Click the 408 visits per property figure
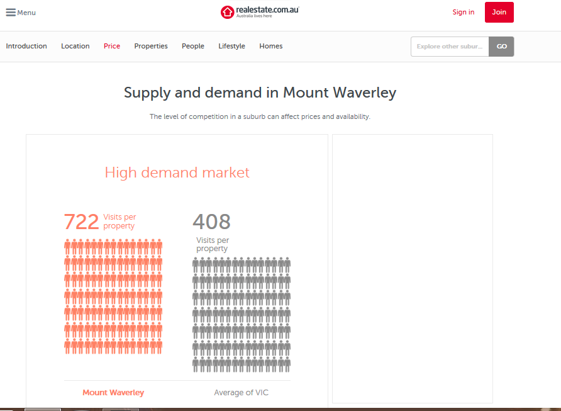The width and height of the screenshot is (561, 411). pos(211,222)
